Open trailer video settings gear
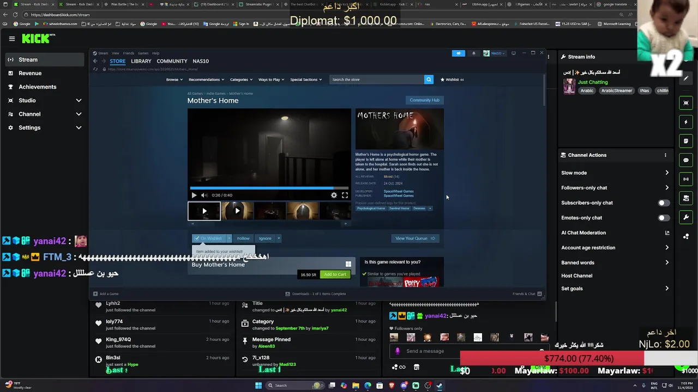Image resolution: width=698 pixels, height=392 pixels. pyautogui.click(x=334, y=195)
